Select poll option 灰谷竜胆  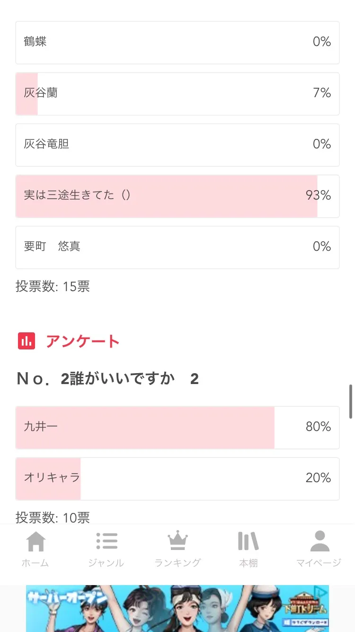tap(177, 145)
